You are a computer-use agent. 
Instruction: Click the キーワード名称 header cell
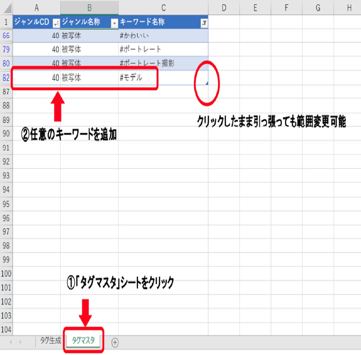click(x=163, y=22)
